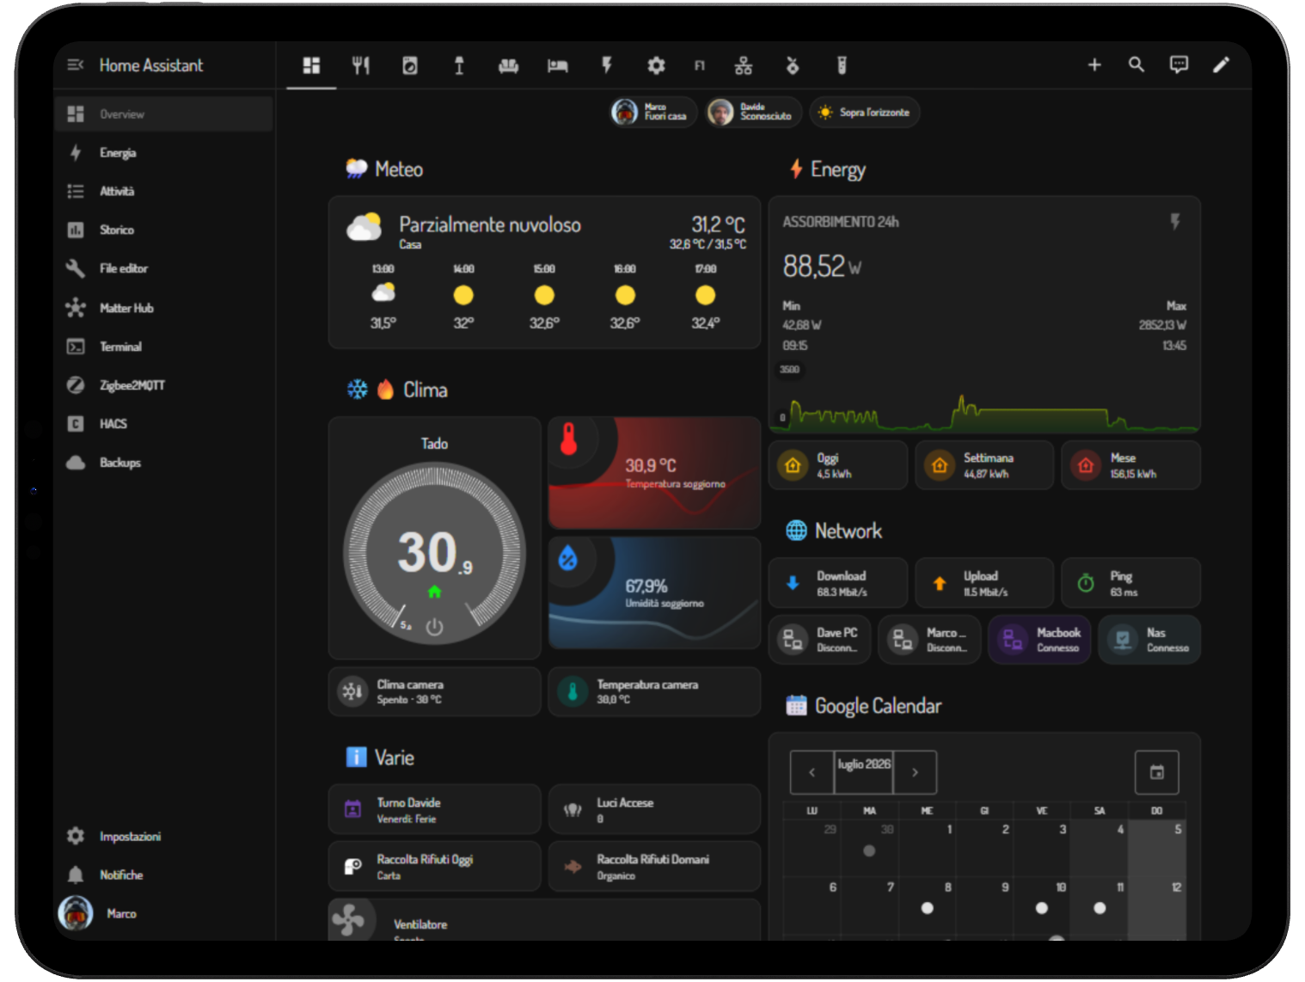Click the pencil edit dashboard icon
Screen dimensions: 1305x982
point(1221,64)
